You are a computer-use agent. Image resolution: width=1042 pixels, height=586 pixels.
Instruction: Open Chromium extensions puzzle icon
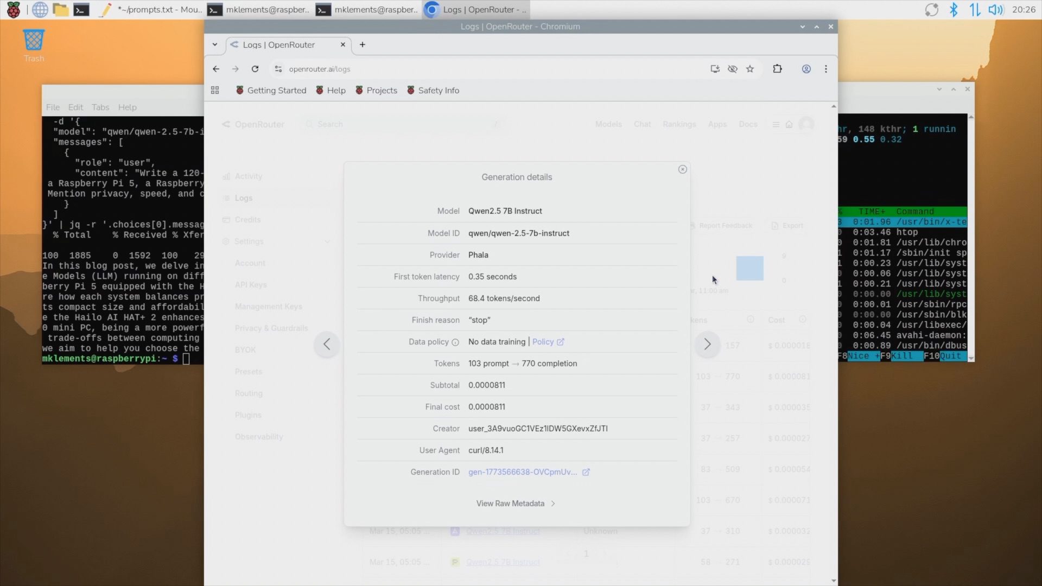click(x=777, y=69)
